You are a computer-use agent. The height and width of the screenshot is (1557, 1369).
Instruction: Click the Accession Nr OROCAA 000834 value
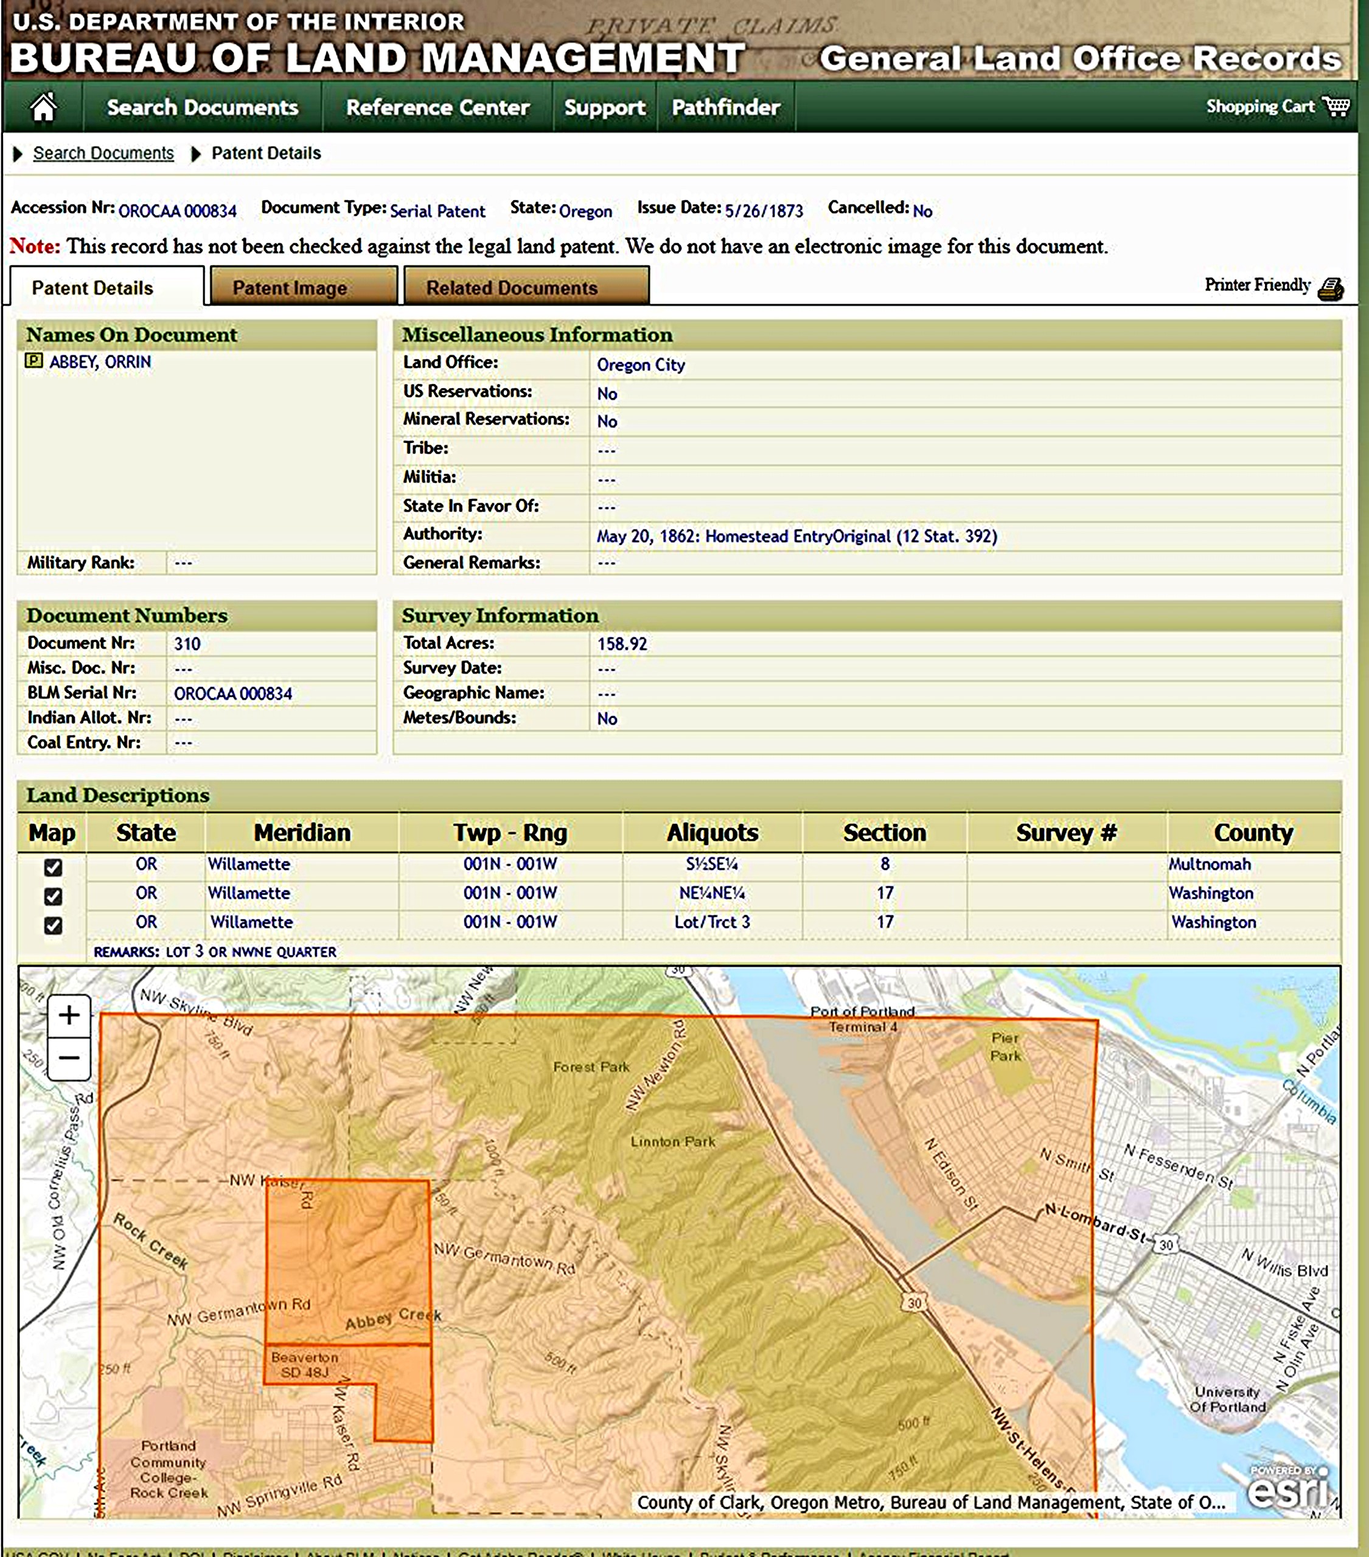point(178,211)
